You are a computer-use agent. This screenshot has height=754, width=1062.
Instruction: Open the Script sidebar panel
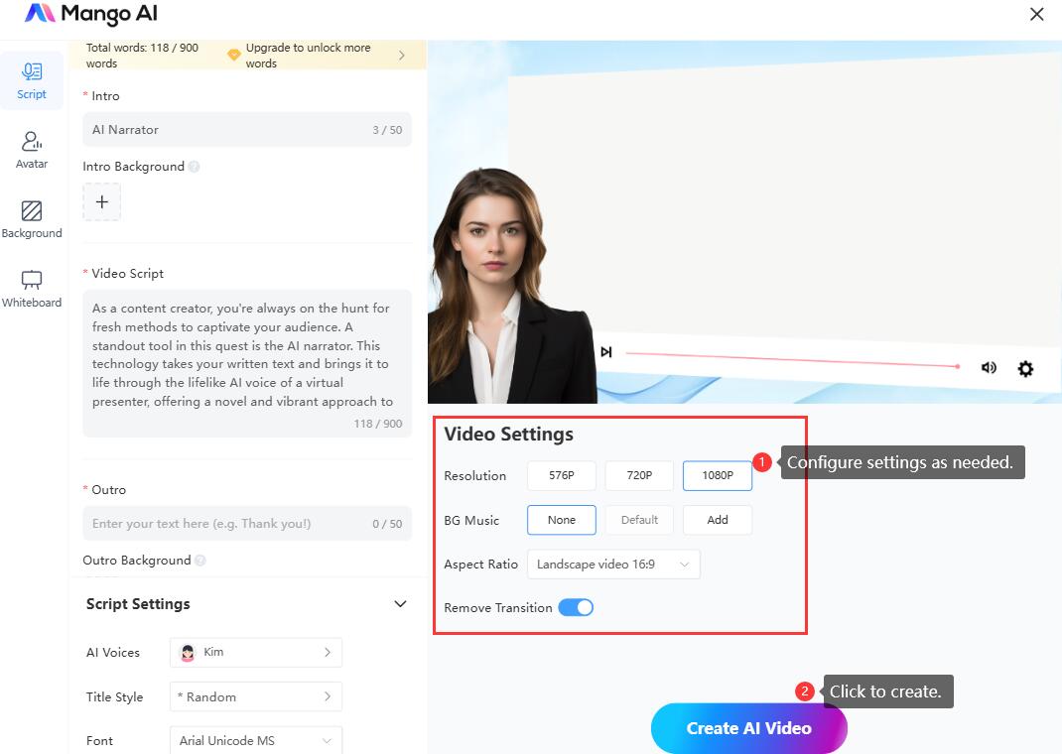click(x=32, y=80)
